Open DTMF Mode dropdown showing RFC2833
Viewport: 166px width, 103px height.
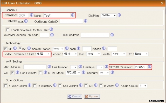[73, 73]
